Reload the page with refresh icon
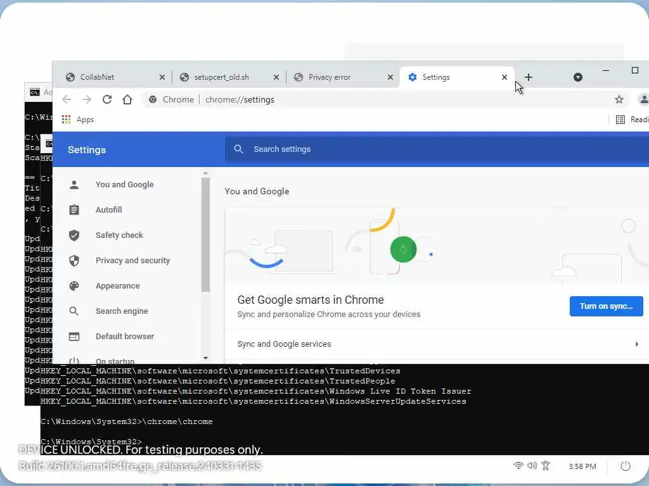Viewport: 649px width, 486px height. click(107, 99)
